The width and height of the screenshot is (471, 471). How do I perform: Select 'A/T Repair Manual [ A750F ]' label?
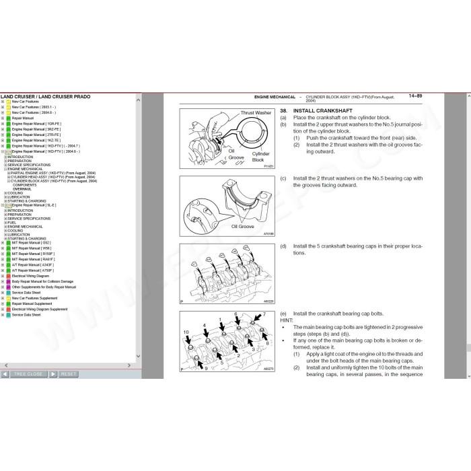(33, 270)
